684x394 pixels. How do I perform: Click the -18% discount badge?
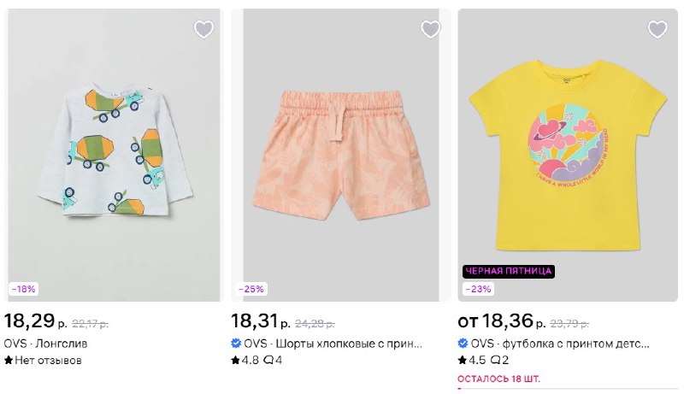(x=24, y=289)
